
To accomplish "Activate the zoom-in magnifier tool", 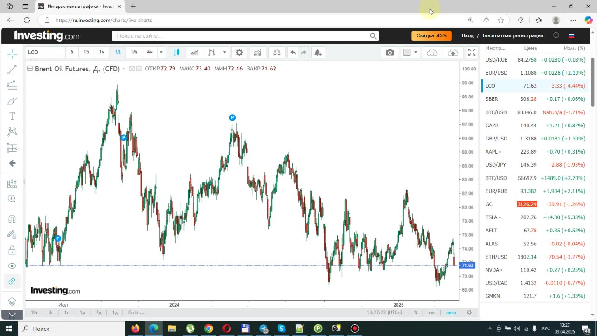I will 12,199.
